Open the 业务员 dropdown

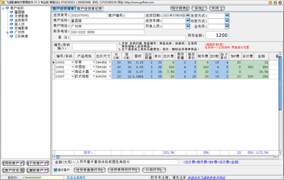click(227, 26)
